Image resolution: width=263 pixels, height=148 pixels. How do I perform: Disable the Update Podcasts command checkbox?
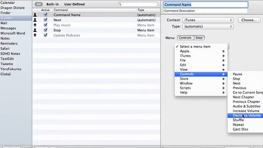tap(46, 35)
